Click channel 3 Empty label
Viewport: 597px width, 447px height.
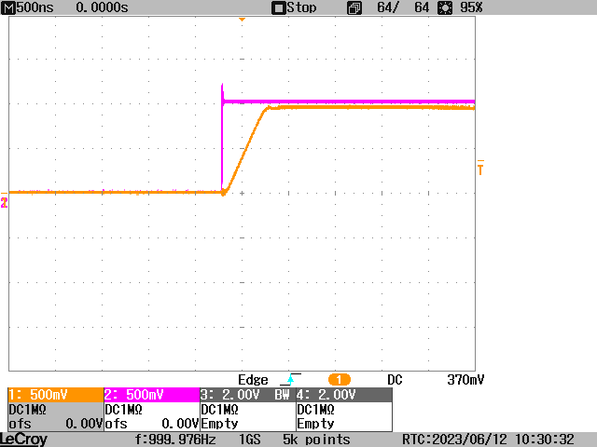point(219,424)
